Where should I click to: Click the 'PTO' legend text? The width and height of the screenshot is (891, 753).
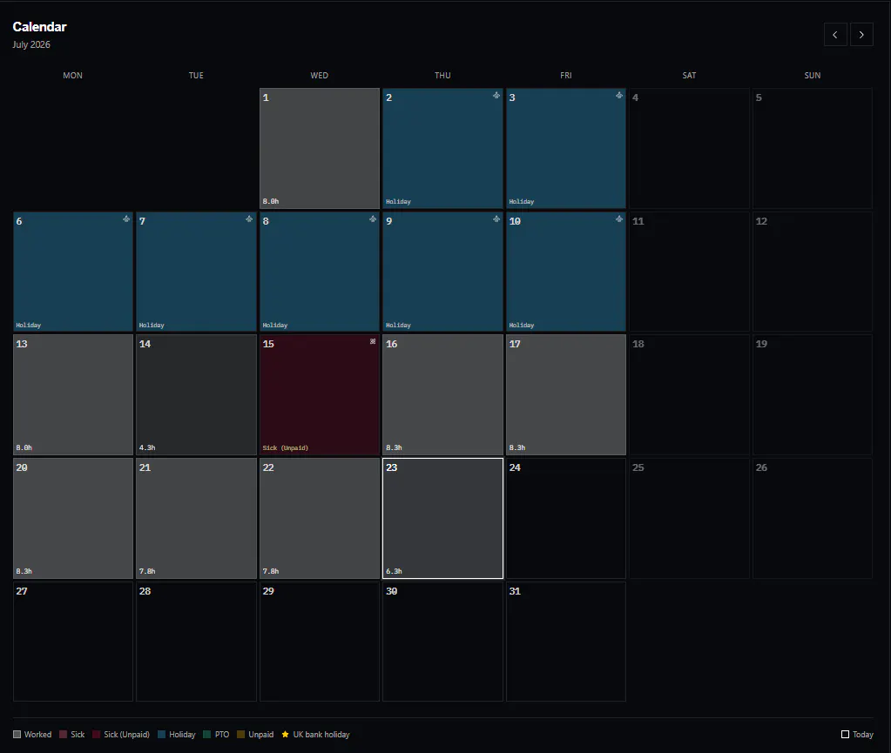tap(221, 734)
